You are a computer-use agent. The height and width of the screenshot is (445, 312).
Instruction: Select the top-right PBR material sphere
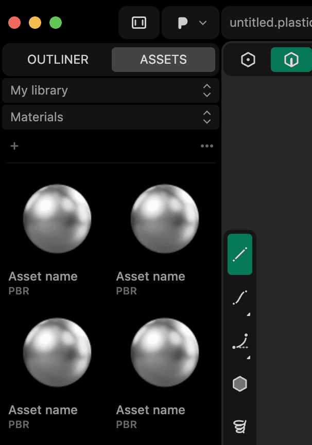point(165,219)
